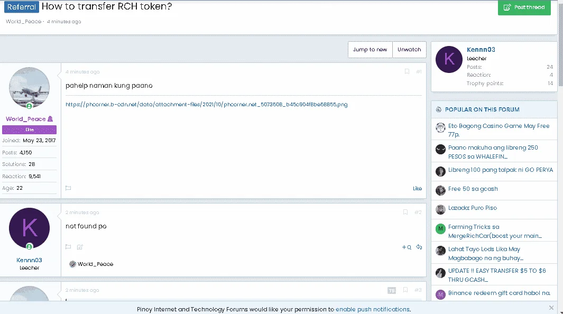Viewport: 563px width, 314px height.
Task: Reply to Kennn03's post arrow icon
Action: pos(419,247)
